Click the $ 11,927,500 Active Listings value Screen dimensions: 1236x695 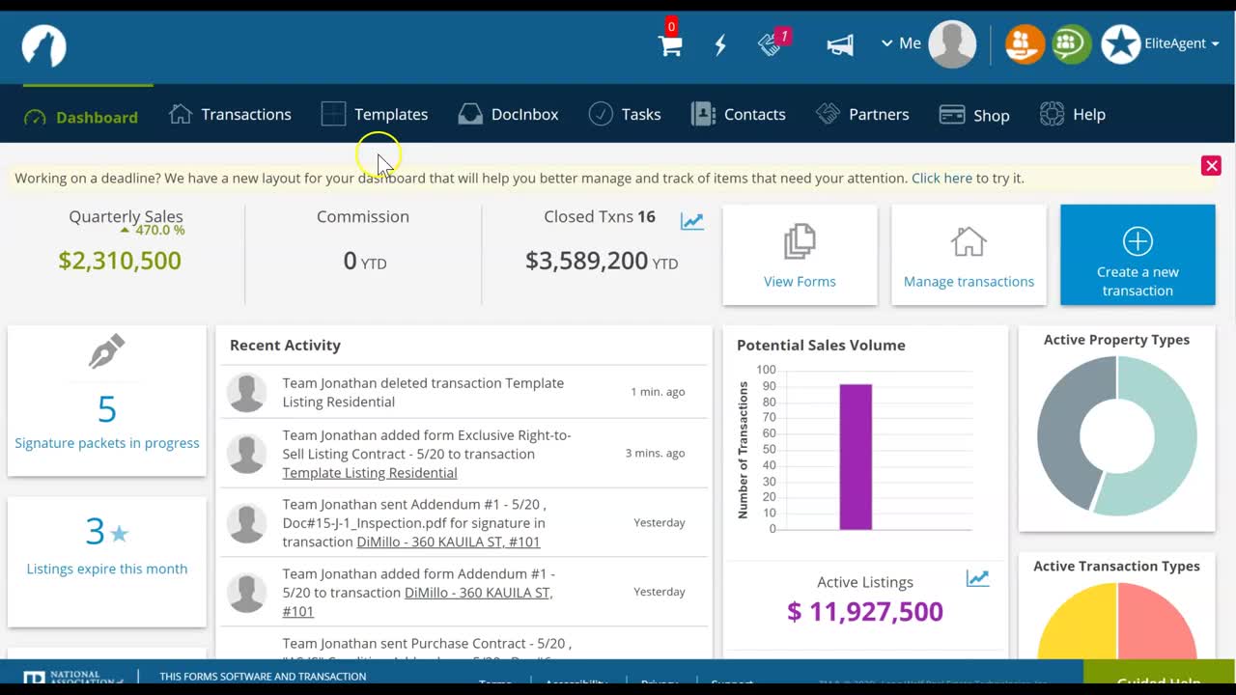click(865, 612)
